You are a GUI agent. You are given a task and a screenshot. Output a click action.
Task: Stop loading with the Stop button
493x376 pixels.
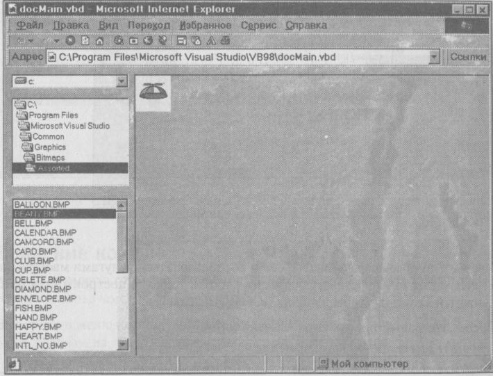[x=70, y=40]
